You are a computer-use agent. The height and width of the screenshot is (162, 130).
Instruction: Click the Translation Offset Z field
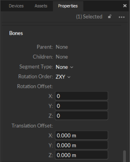81,155
